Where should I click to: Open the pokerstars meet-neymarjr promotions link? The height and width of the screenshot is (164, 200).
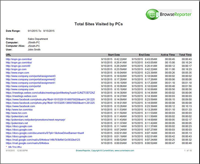(x=36, y=120)
